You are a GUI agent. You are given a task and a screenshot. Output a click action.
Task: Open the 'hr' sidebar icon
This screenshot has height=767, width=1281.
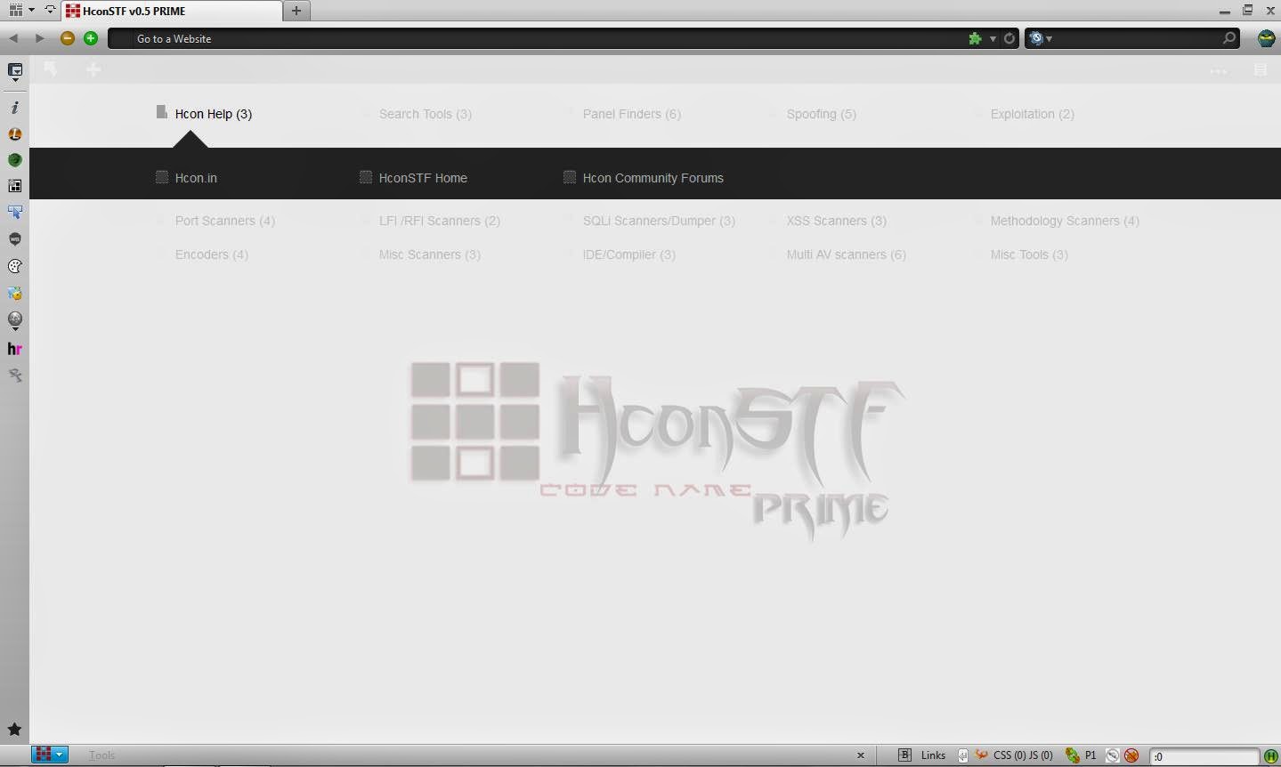click(15, 349)
